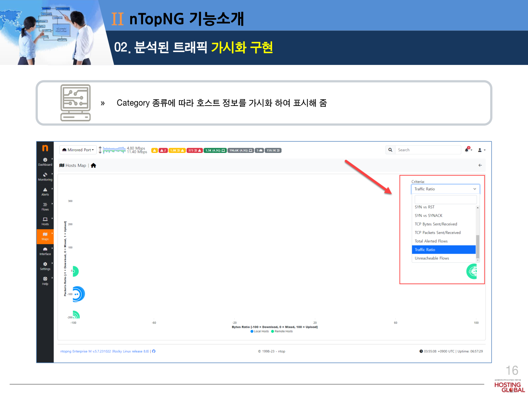Open the Hosts sidebar item
Screen dimensions: 528x396
coord(45,221)
